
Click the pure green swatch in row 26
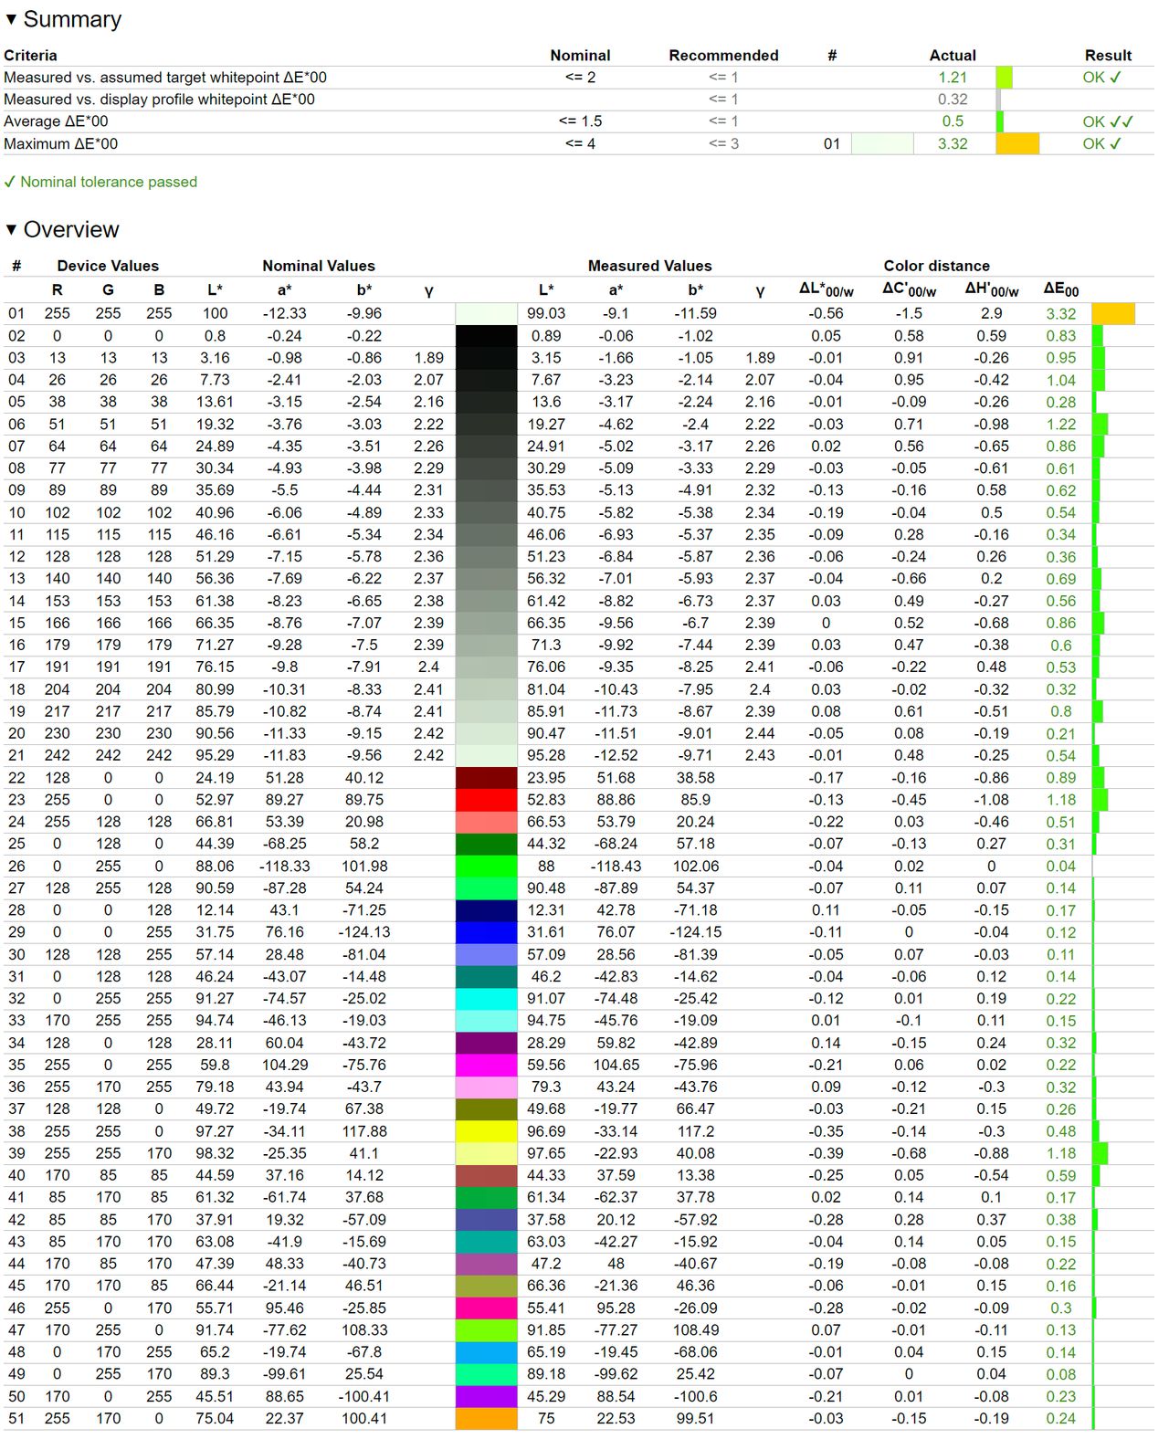click(486, 867)
